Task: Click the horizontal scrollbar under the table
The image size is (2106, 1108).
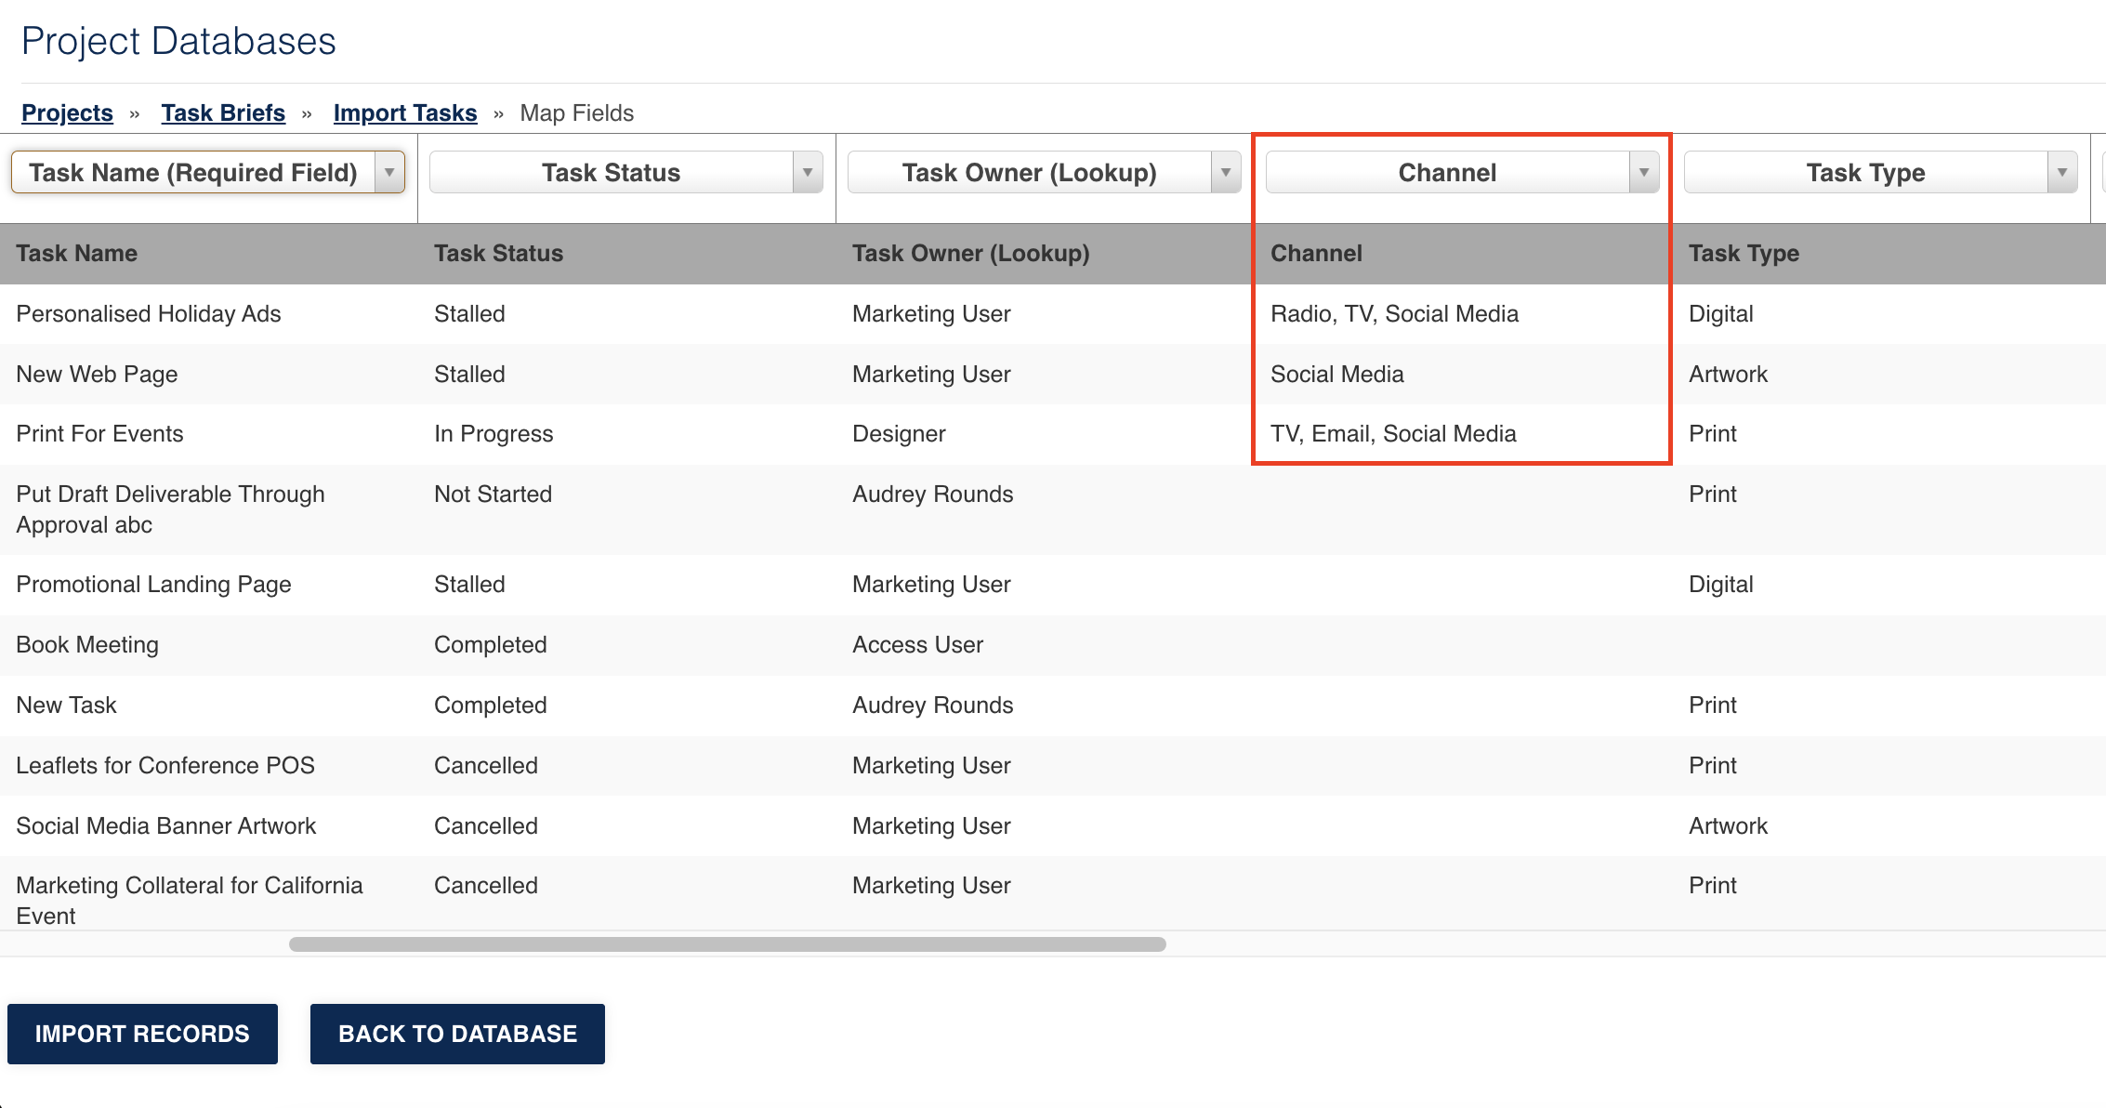Action: tap(728, 944)
